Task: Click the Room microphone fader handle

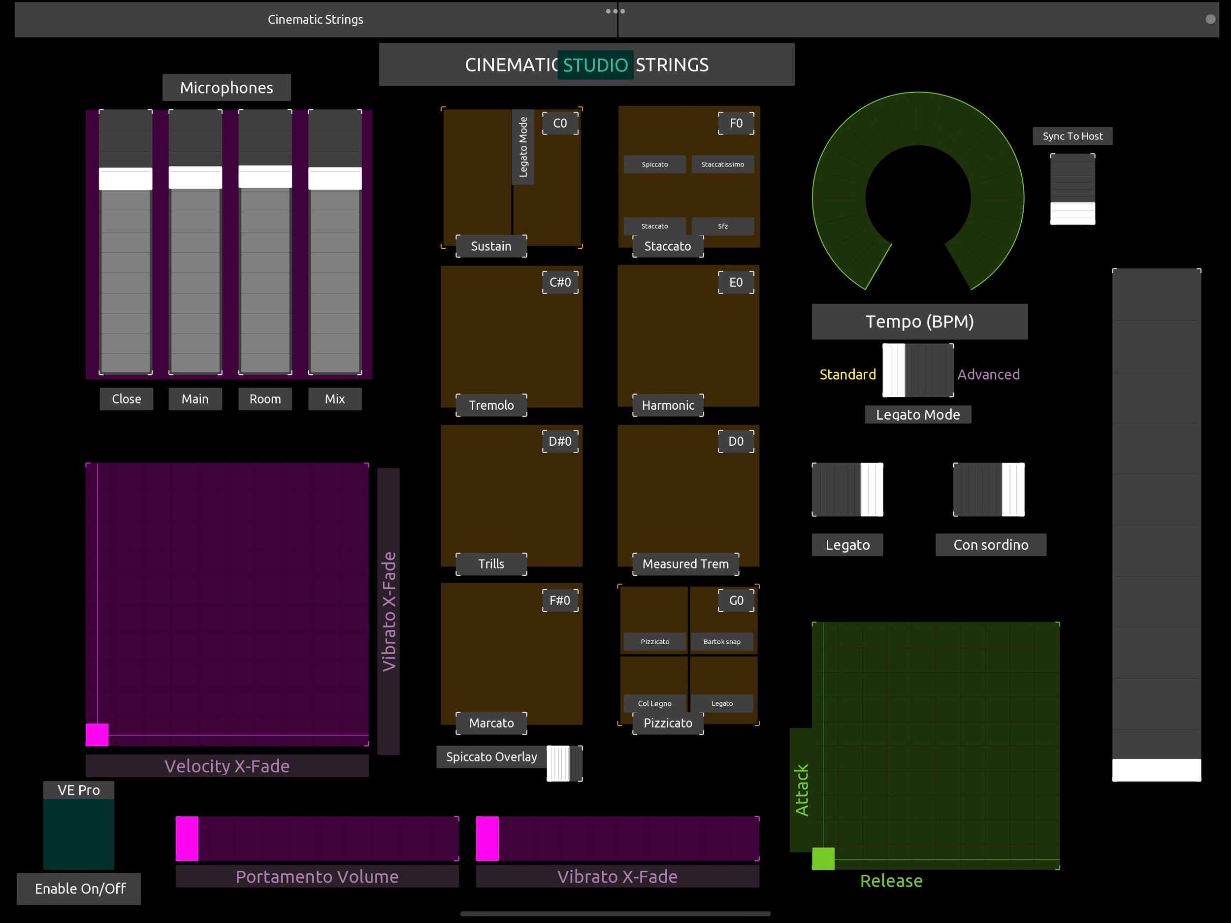Action: 265,176
